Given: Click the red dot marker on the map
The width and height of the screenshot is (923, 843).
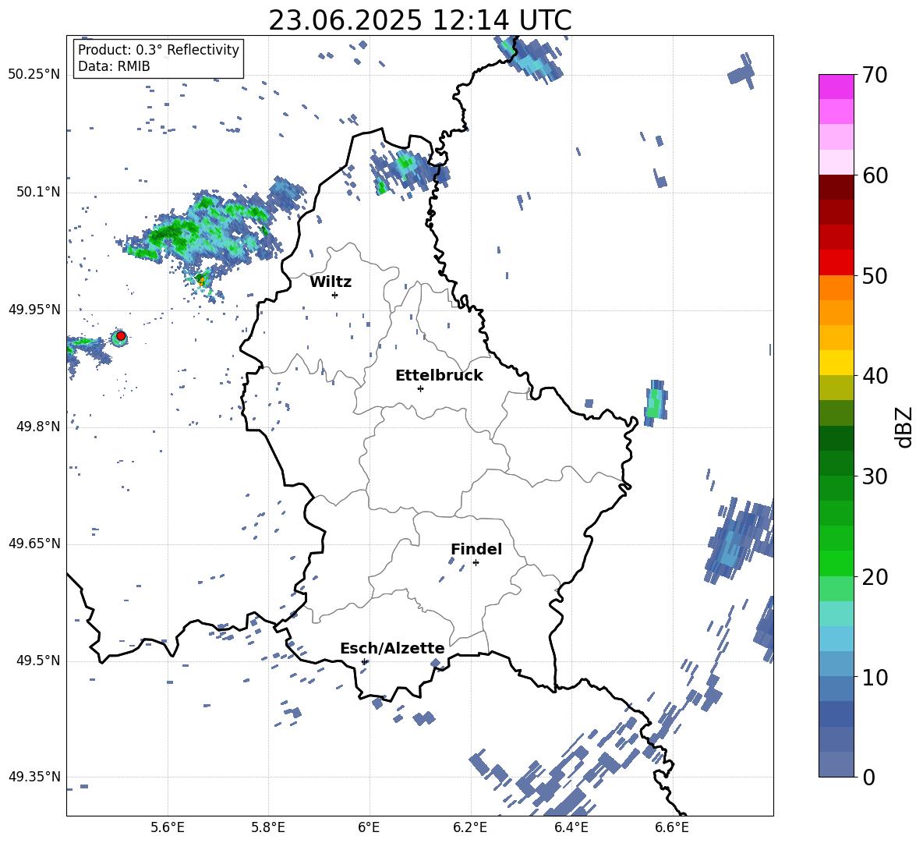Looking at the screenshot, I should [x=121, y=336].
